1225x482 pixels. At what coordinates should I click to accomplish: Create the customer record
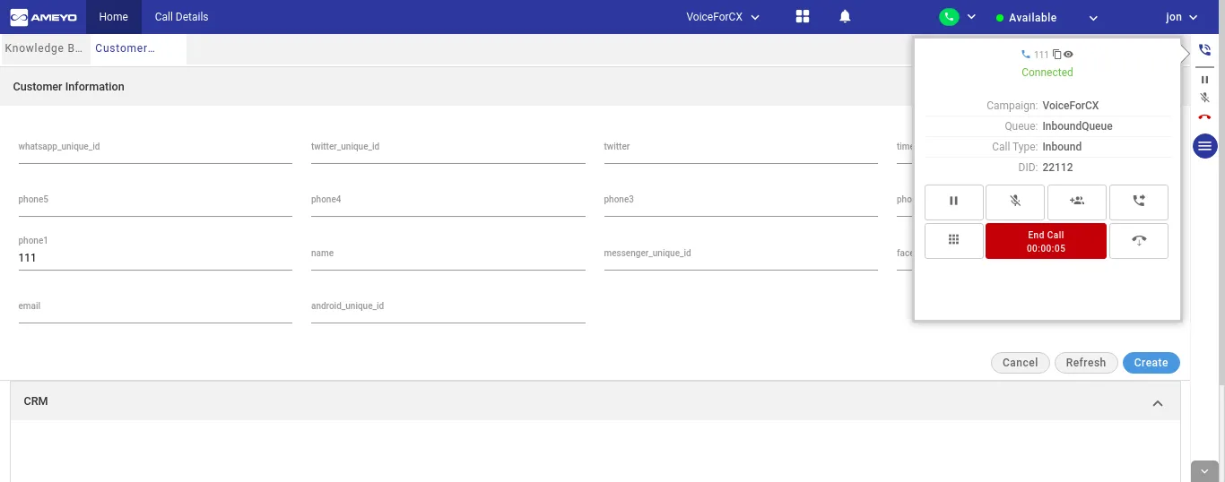point(1151,363)
